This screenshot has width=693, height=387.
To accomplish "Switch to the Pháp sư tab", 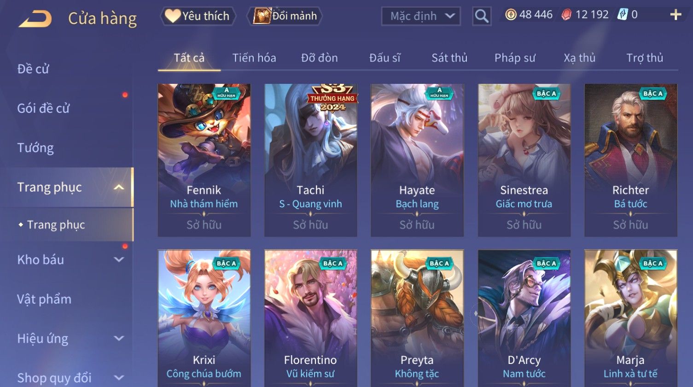I will 515,58.
